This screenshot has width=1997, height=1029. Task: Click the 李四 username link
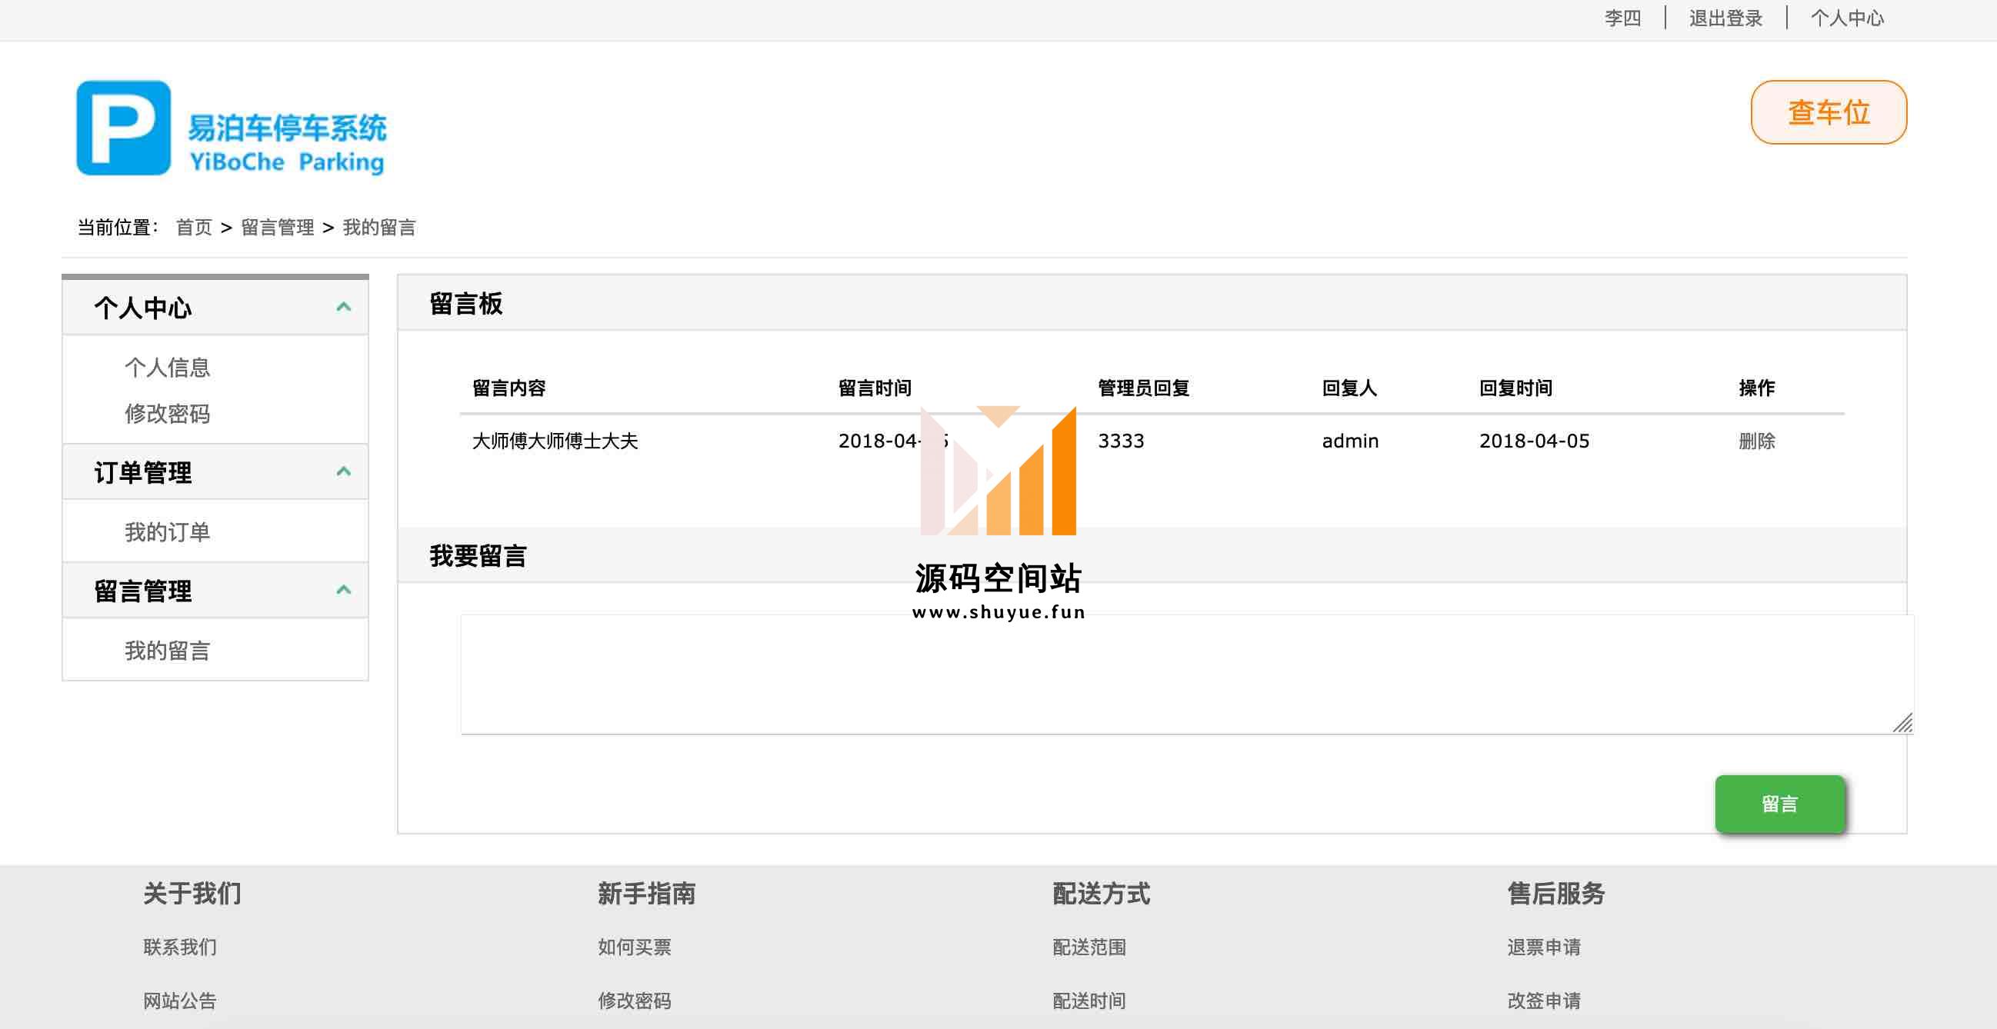coord(1622,18)
